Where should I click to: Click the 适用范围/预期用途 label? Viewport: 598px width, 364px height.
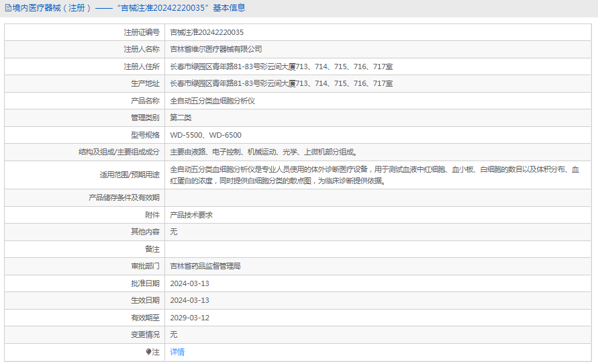pos(130,175)
